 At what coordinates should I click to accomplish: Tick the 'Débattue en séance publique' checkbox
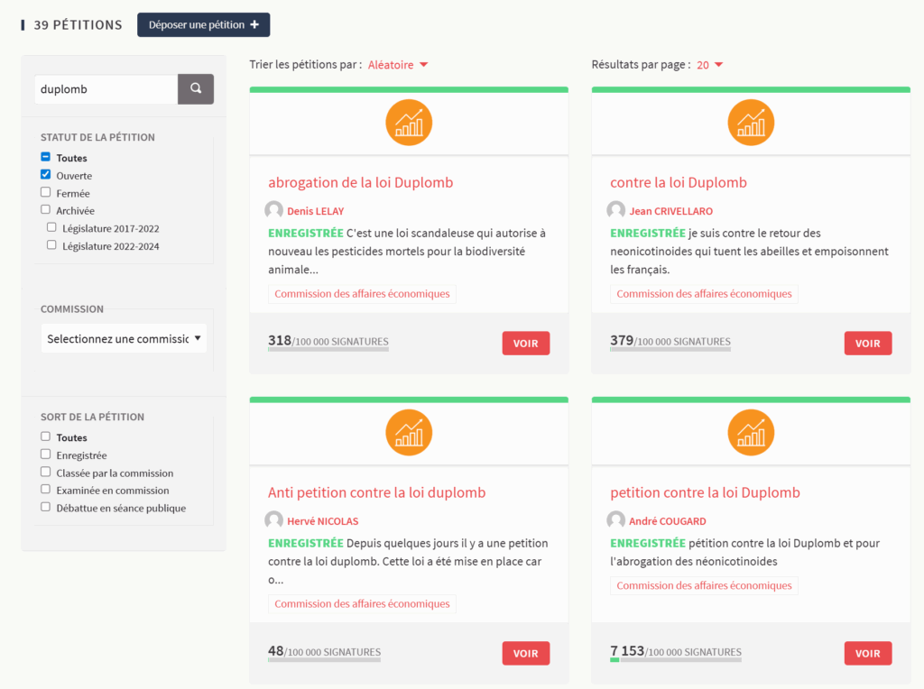click(46, 507)
